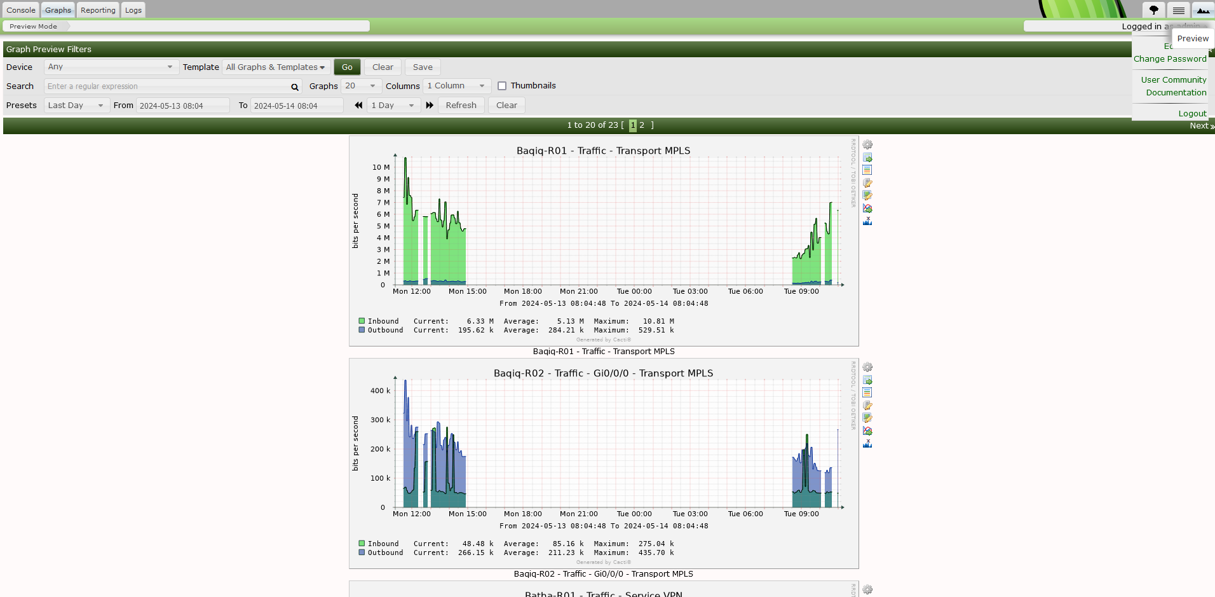1215x597 pixels.
Task: Switch to Preview View using the graph icon
Action: [1203, 10]
